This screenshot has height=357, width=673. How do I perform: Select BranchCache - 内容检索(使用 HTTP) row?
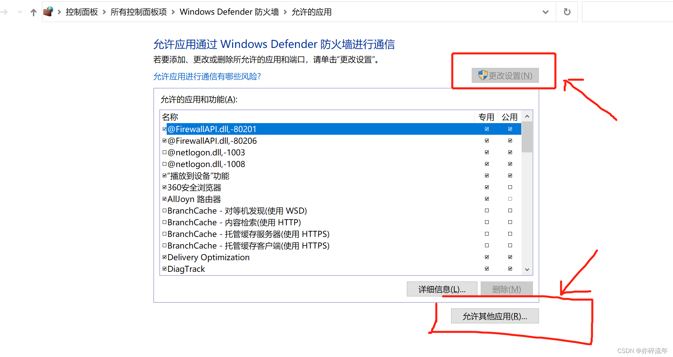point(341,222)
